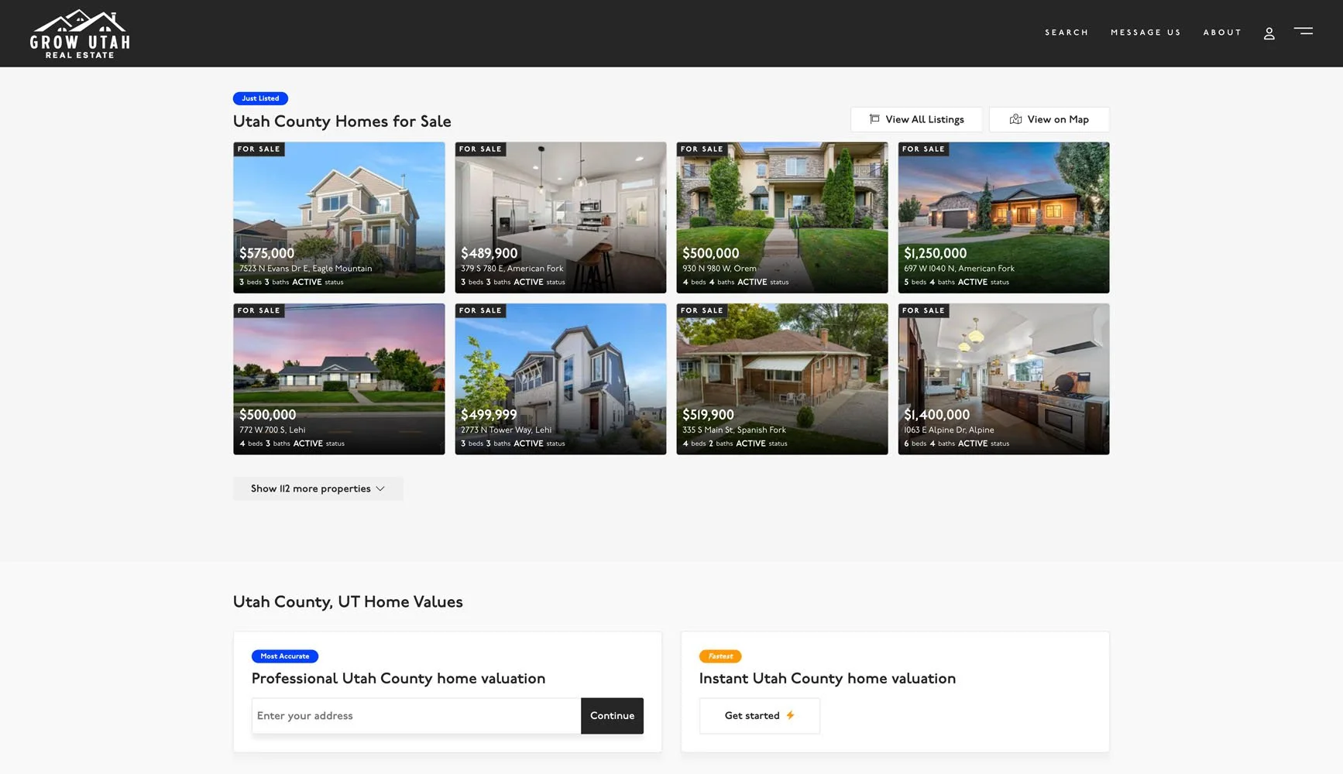Click the address 7523 N Evans Dr E, Eagle Mountain
The image size is (1343, 774).
[305, 269]
